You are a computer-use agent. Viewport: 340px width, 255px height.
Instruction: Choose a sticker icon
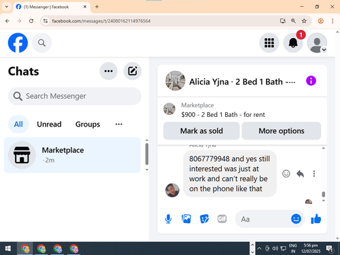pos(204,219)
